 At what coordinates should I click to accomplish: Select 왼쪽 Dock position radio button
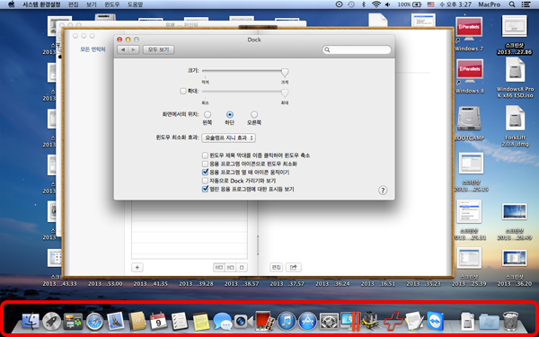(208, 114)
